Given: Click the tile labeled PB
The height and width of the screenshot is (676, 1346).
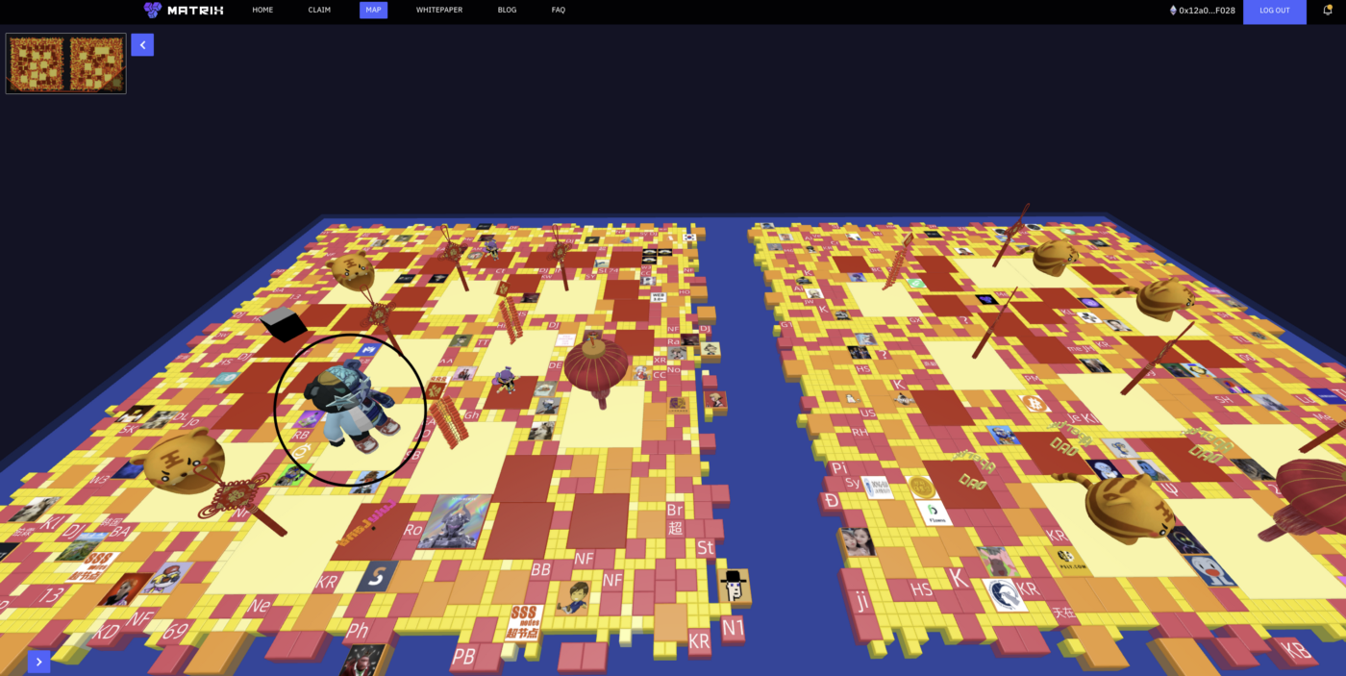Looking at the screenshot, I should coord(463,657).
